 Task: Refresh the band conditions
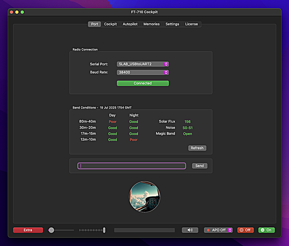coord(197,148)
